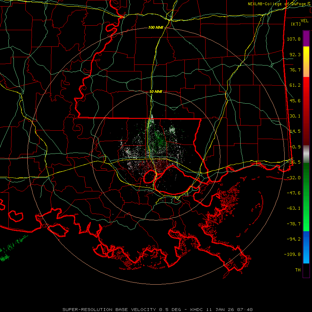
Task: Click the gray near-zero segment of the color bar
Action: pyautogui.click(x=306, y=154)
